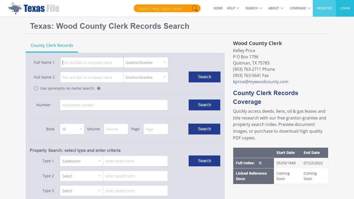Click the synonyms help question-mark icon

click(99, 88)
